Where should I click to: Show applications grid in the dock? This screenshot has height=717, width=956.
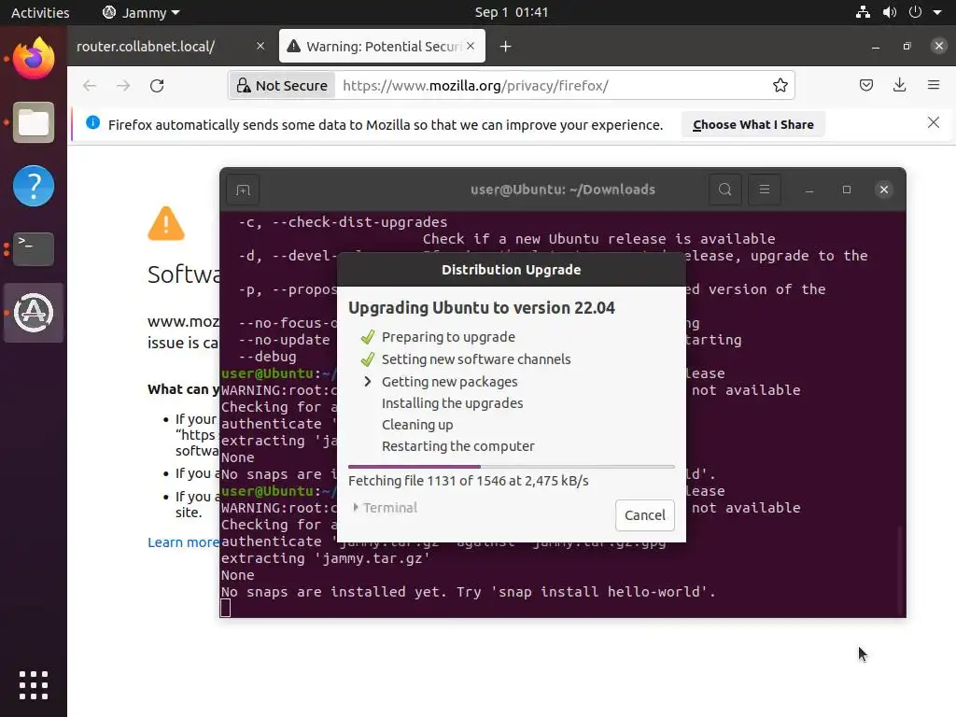pyautogui.click(x=34, y=685)
